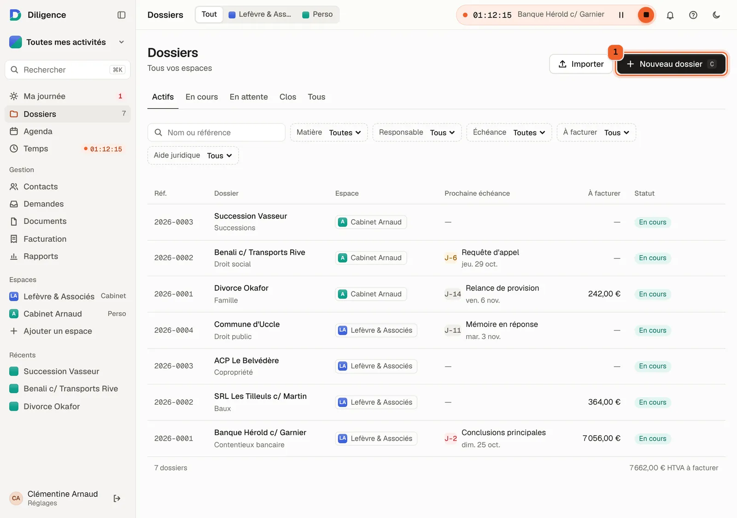This screenshot has height=518, width=737.
Task: Collapse the sidebar panel icon
Action: pos(122,15)
